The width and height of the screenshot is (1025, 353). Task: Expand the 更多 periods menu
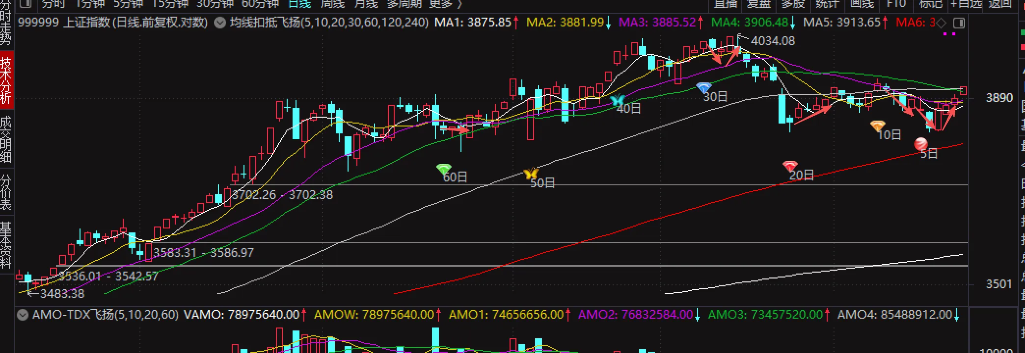(445, 4)
